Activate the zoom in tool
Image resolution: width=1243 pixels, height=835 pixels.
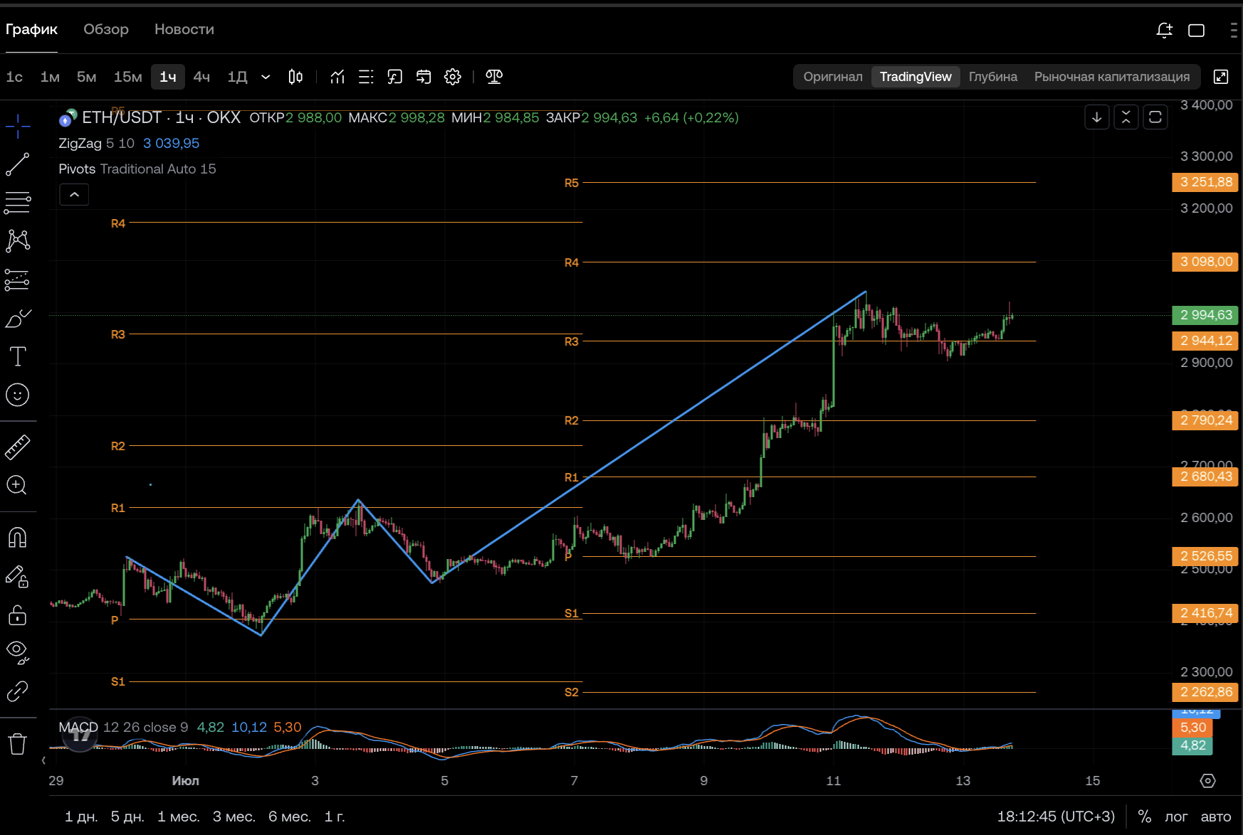click(x=17, y=485)
